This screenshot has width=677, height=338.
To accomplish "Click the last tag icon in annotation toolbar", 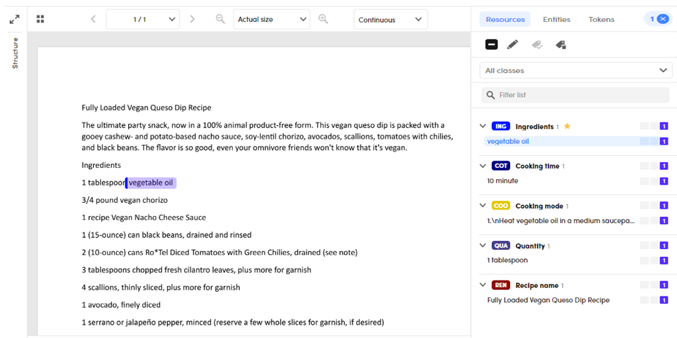I will (561, 45).
